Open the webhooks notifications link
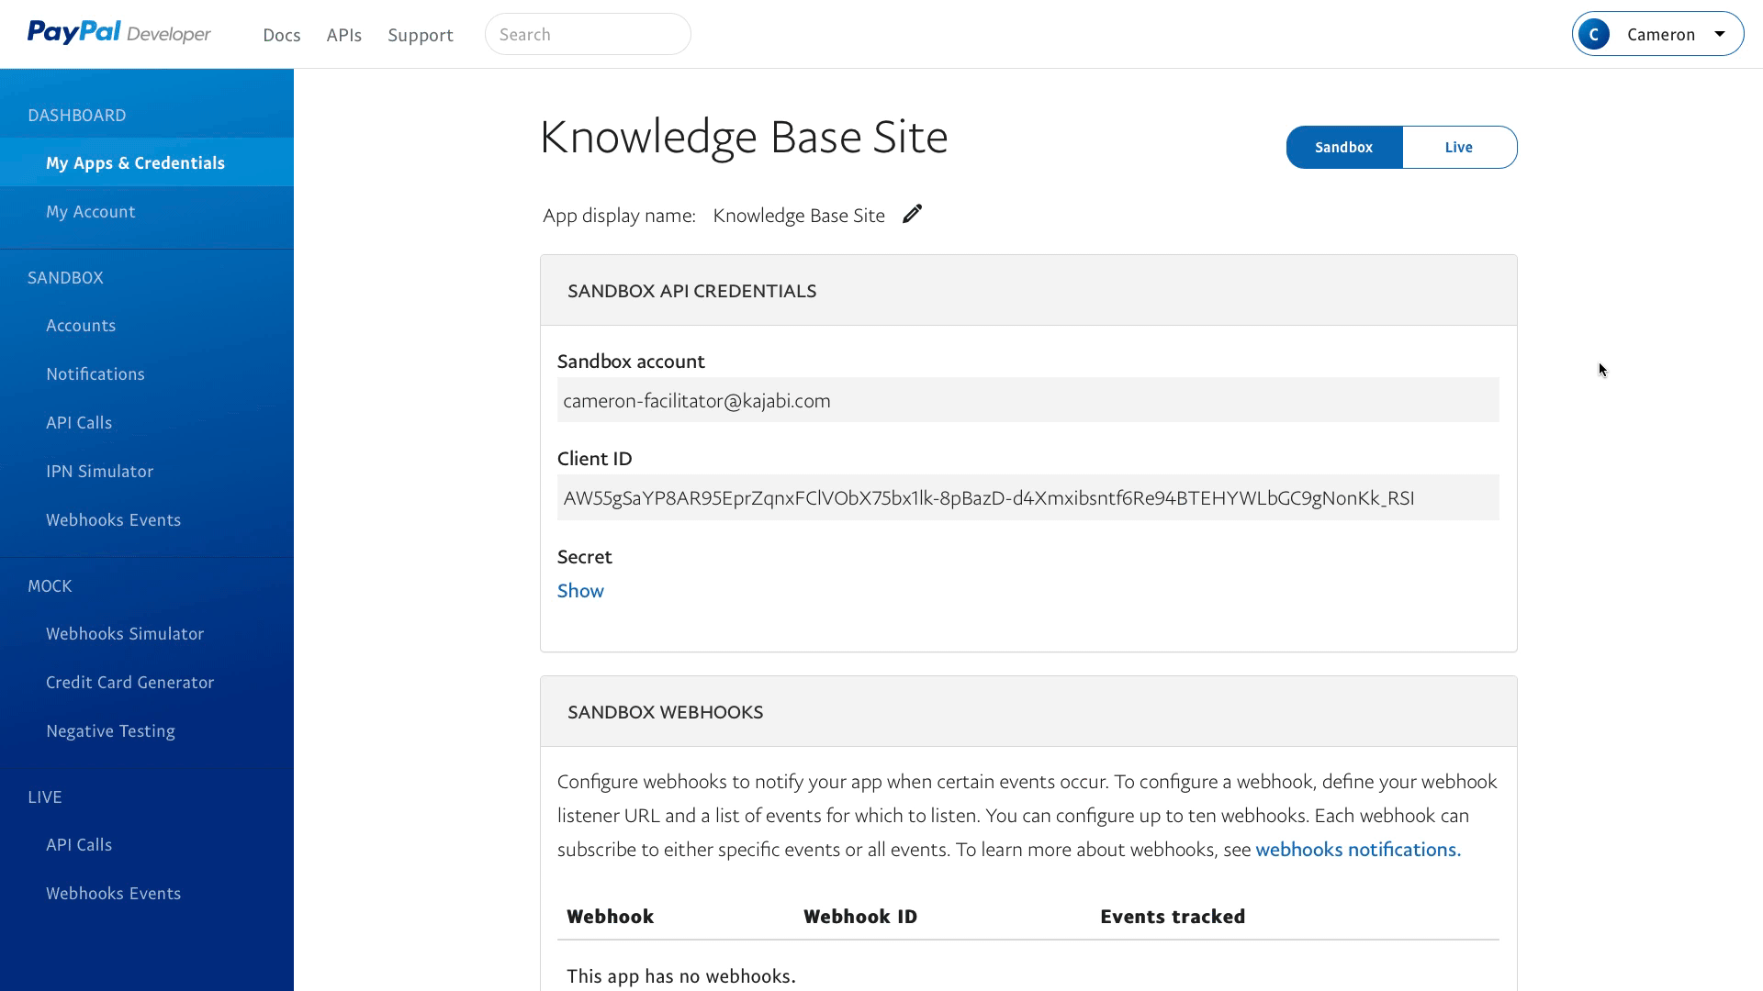Image resolution: width=1763 pixels, height=991 pixels. 1357,850
